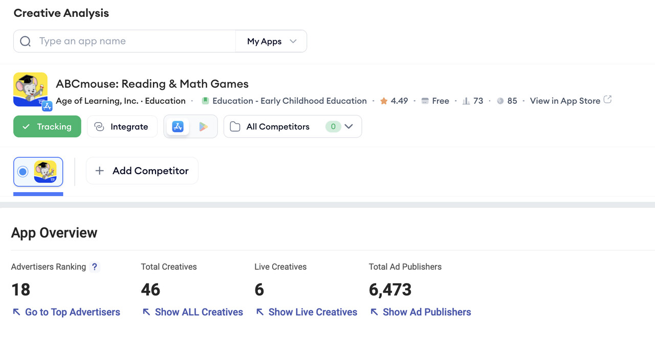Focus the 'Type an app name' search field
Image resolution: width=655 pixels, height=353 pixels.
tap(124, 41)
